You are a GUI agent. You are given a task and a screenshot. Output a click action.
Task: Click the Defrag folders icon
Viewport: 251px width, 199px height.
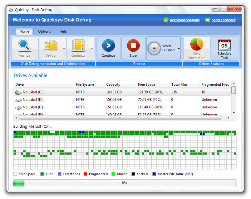(x=51, y=45)
